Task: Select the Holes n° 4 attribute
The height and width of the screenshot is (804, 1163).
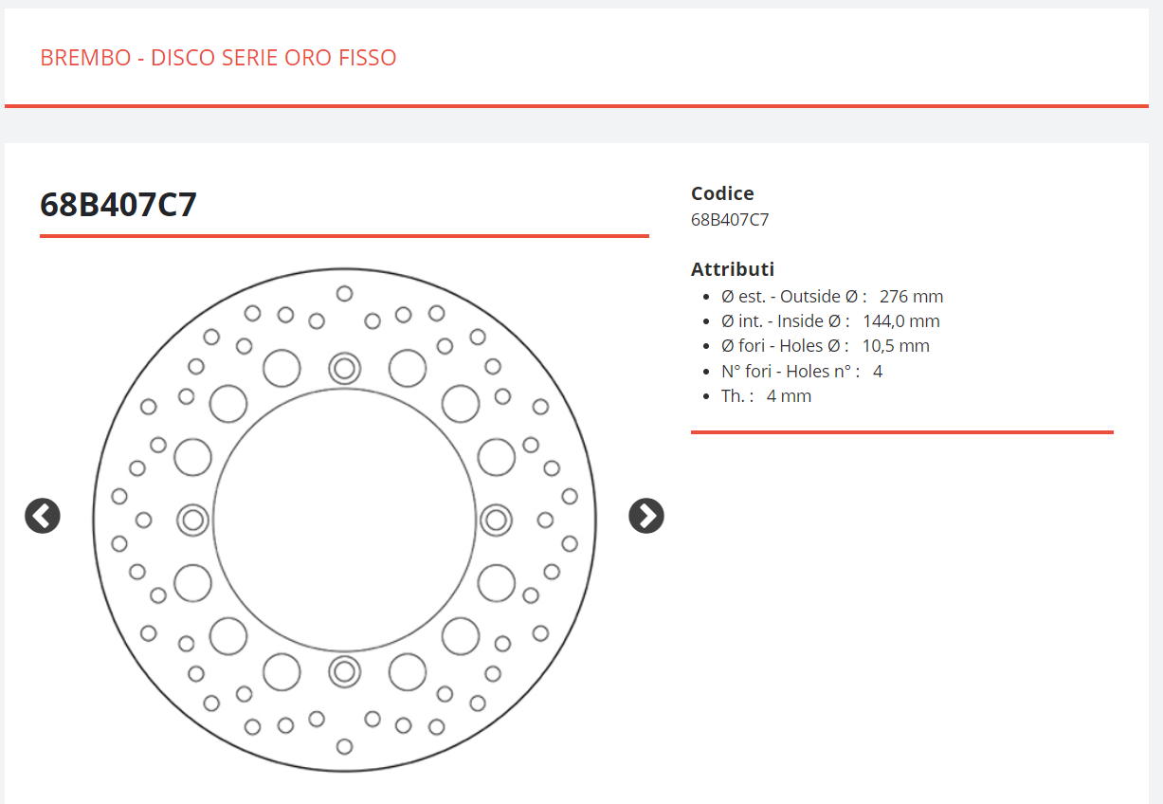Action: coord(802,372)
